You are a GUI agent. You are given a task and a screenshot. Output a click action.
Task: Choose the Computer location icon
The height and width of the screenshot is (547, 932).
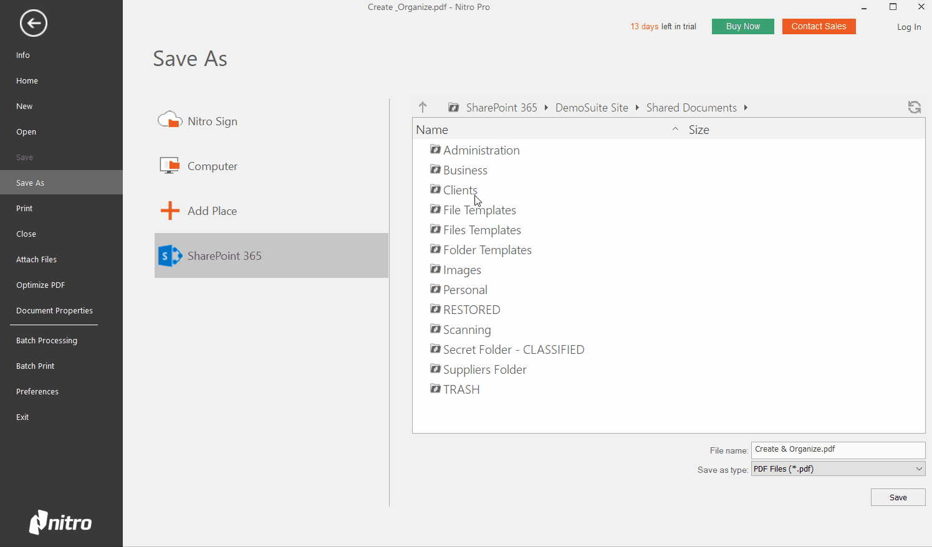[170, 166]
